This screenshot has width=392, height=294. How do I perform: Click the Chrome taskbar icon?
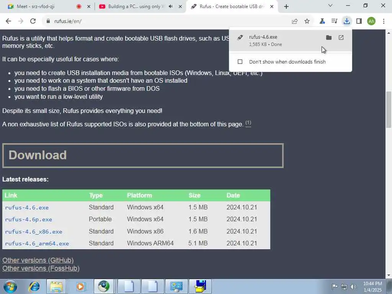click(104, 286)
